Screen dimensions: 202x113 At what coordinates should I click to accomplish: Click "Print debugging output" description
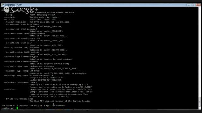42,15
